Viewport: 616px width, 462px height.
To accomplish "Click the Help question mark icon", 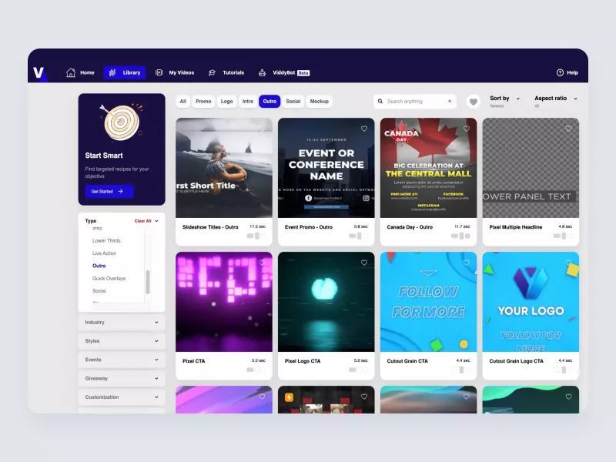I will pos(561,72).
